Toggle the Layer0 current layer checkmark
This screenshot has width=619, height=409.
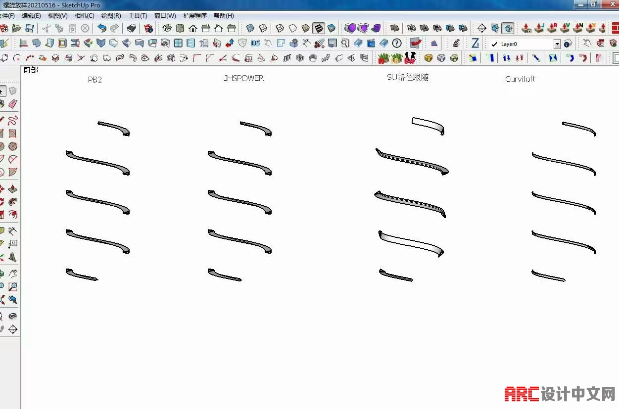point(494,44)
